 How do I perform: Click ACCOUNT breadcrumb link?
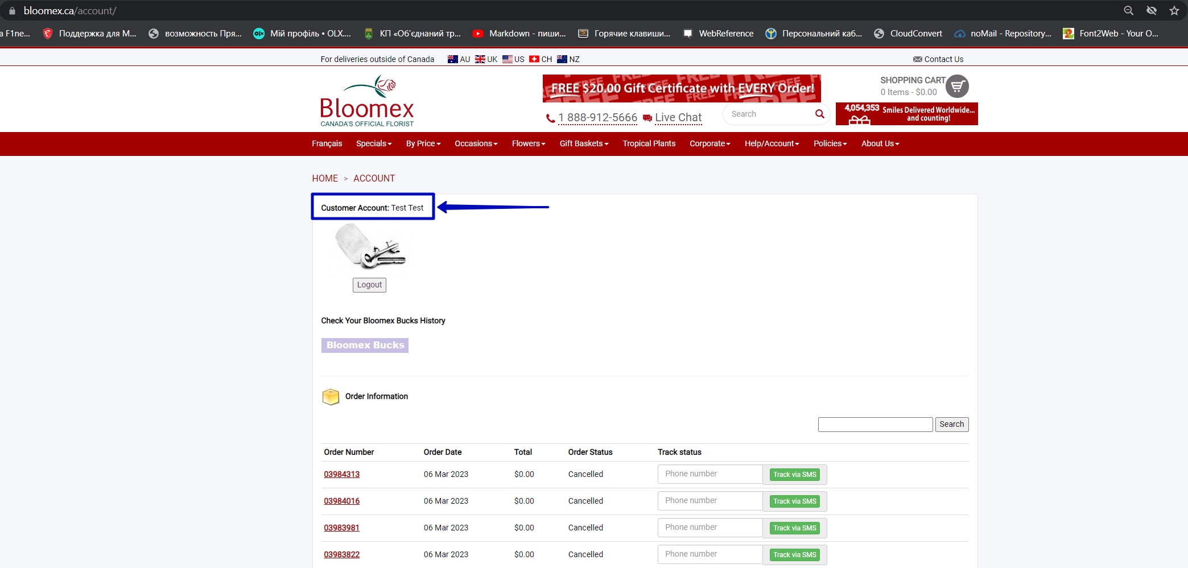coord(374,179)
